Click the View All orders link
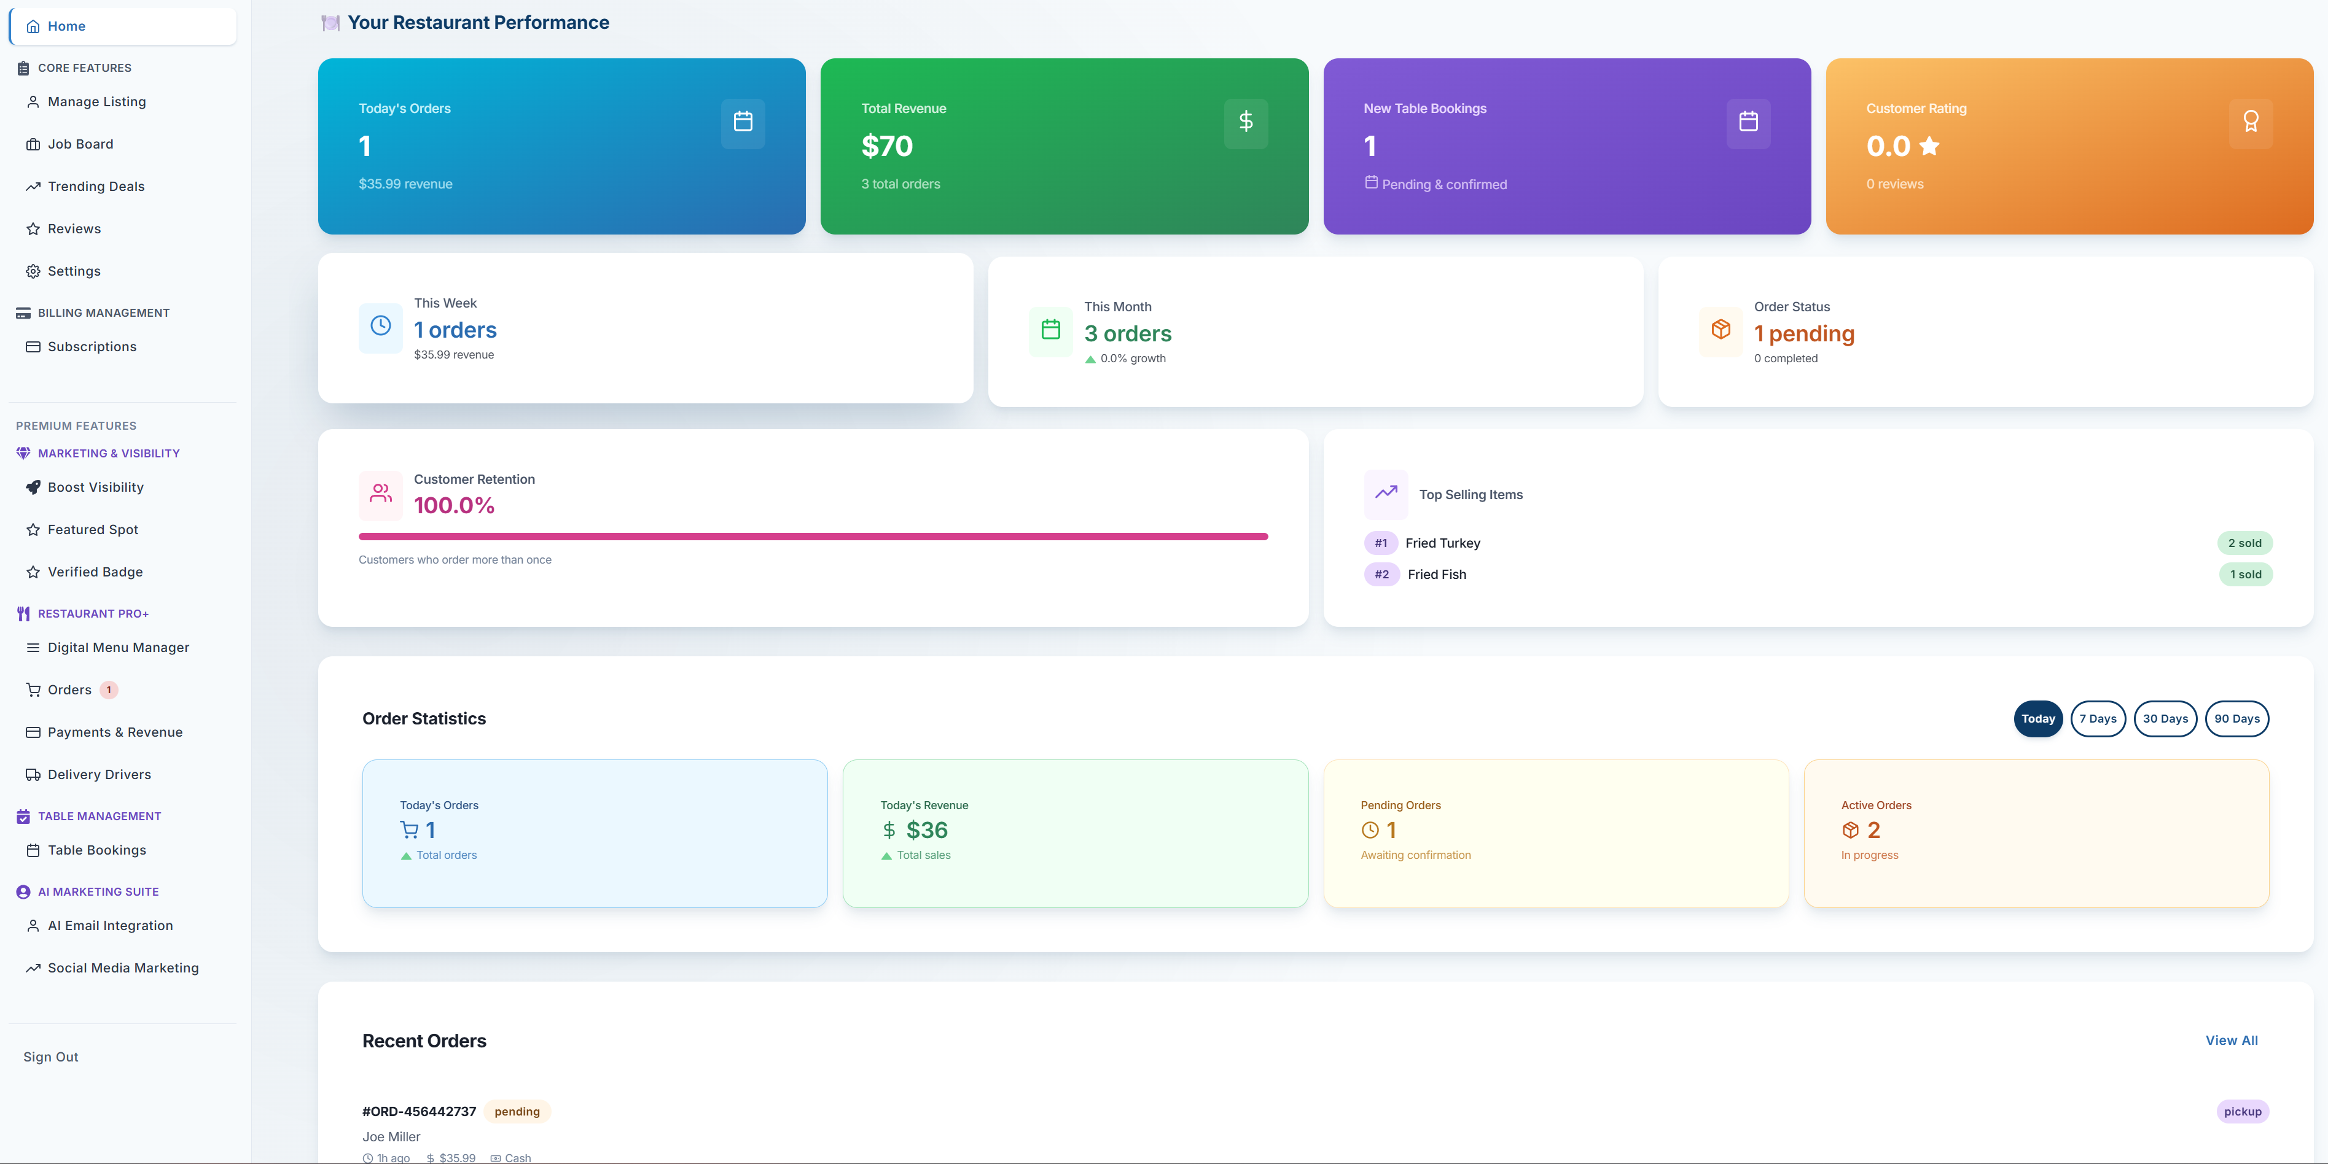This screenshot has height=1164, width=2328. (x=2232, y=1040)
